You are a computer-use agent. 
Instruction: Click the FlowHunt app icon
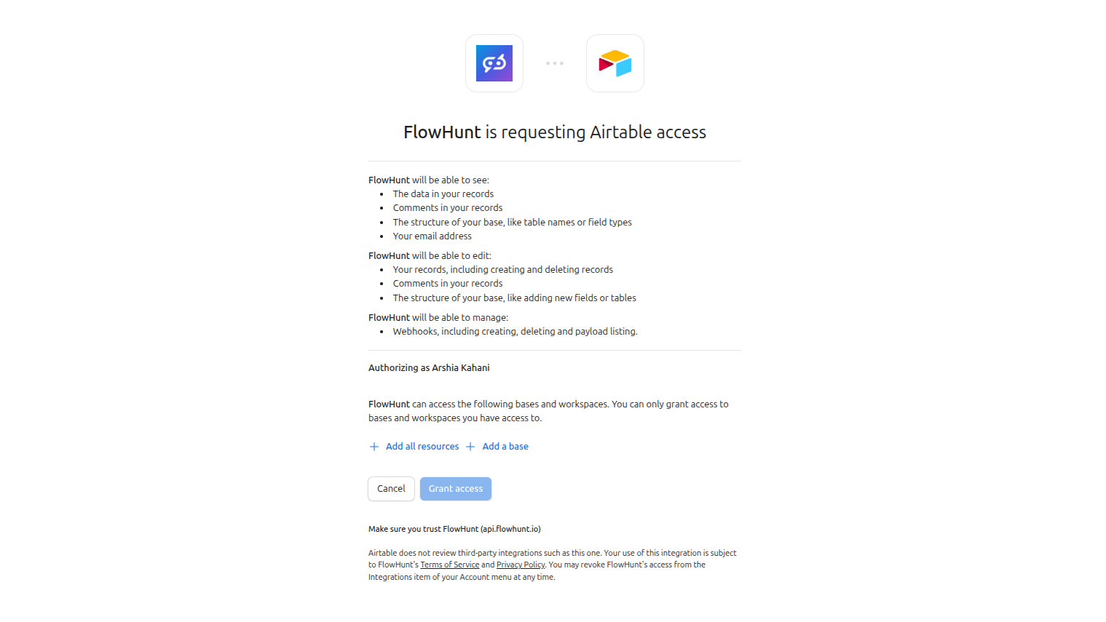tap(494, 63)
